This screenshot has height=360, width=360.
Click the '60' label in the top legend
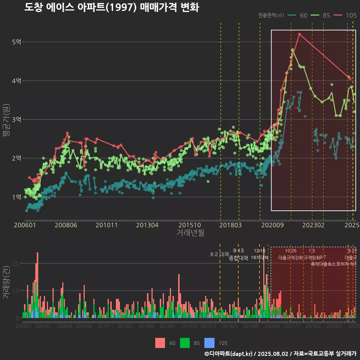[x=303, y=15]
